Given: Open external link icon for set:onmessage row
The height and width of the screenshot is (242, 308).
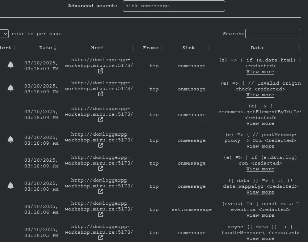Looking at the screenshot, I should [101, 215].
